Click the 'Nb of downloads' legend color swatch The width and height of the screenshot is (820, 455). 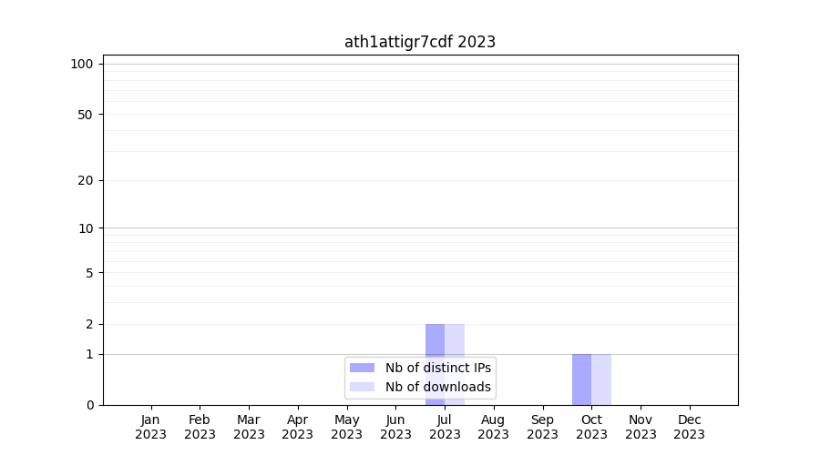362,387
